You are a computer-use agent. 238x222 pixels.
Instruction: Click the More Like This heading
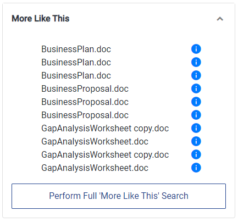[41, 19]
